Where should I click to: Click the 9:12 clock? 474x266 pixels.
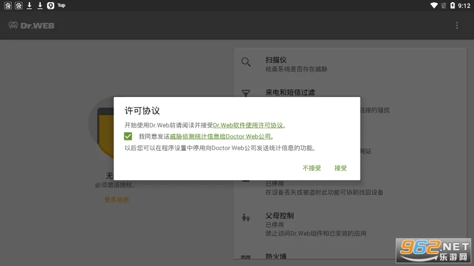click(464, 6)
